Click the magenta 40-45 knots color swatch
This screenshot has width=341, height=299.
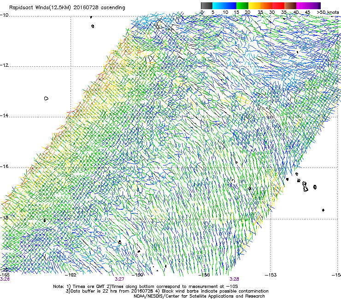[302, 6]
